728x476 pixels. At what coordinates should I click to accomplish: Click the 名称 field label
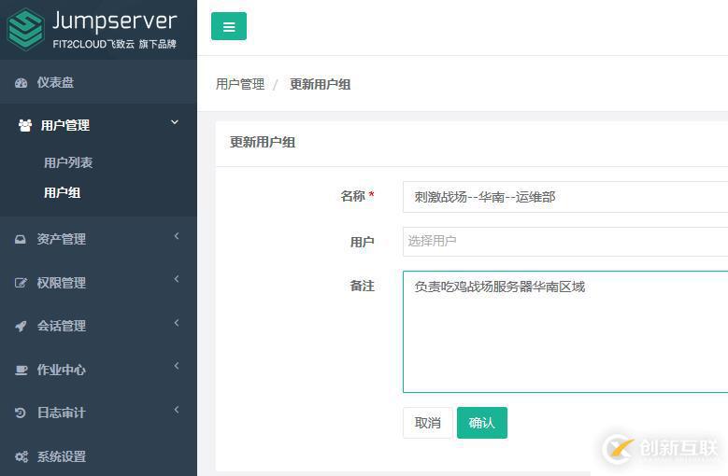click(353, 196)
